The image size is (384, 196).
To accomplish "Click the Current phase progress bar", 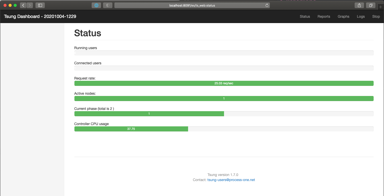I will coord(224,114).
